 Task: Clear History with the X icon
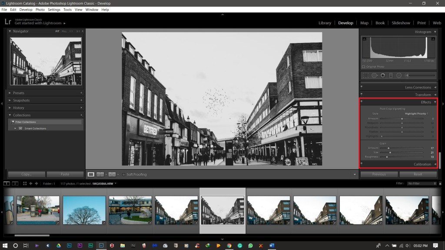coord(81,108)
